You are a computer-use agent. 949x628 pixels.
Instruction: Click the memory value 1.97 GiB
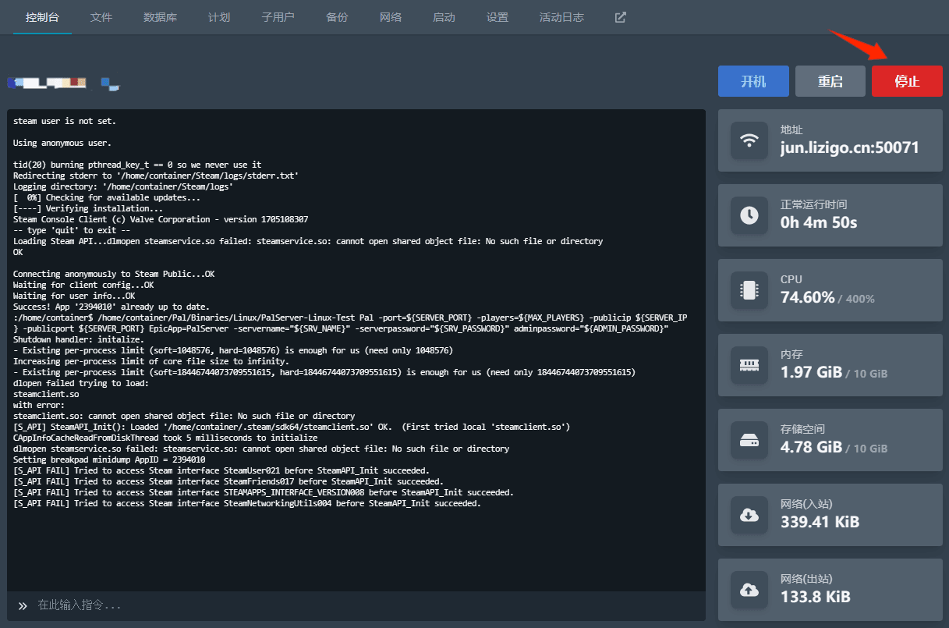pyautogui.click(x=811, y=372)
